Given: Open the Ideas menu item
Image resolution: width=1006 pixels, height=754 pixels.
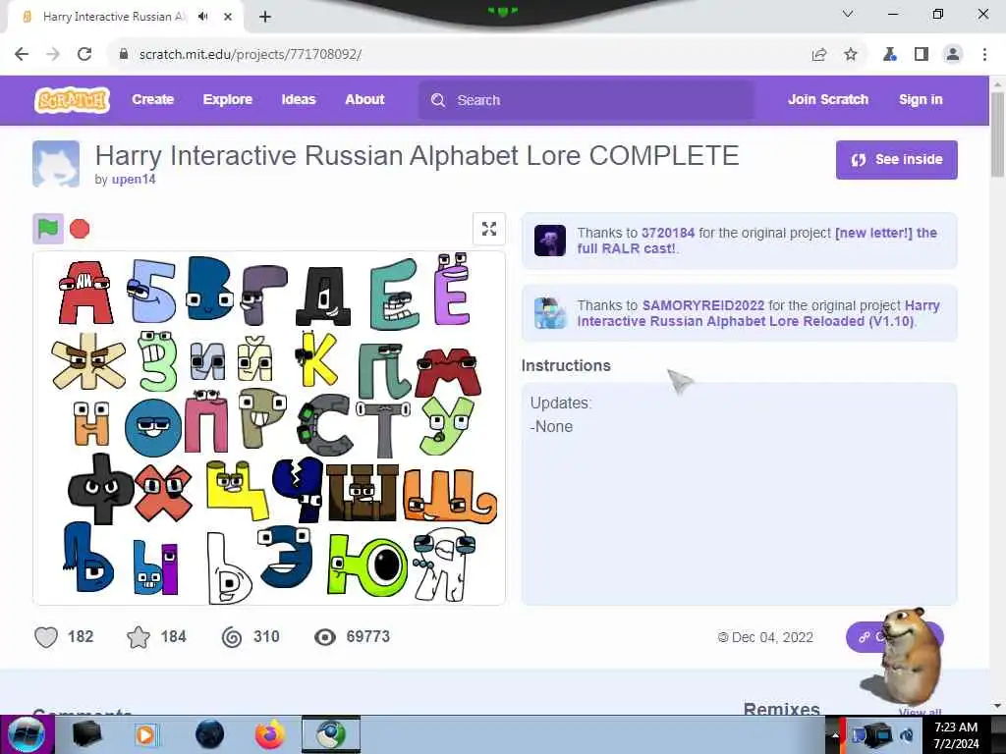Looking at the screenshot, I should pos(299,99).
